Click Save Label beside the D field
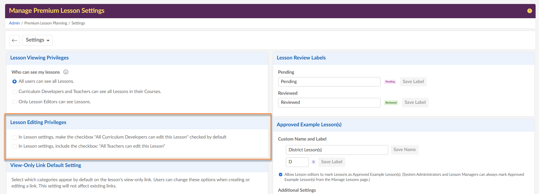Viewport: 539px width, 194px height. [x=332, y=162]
